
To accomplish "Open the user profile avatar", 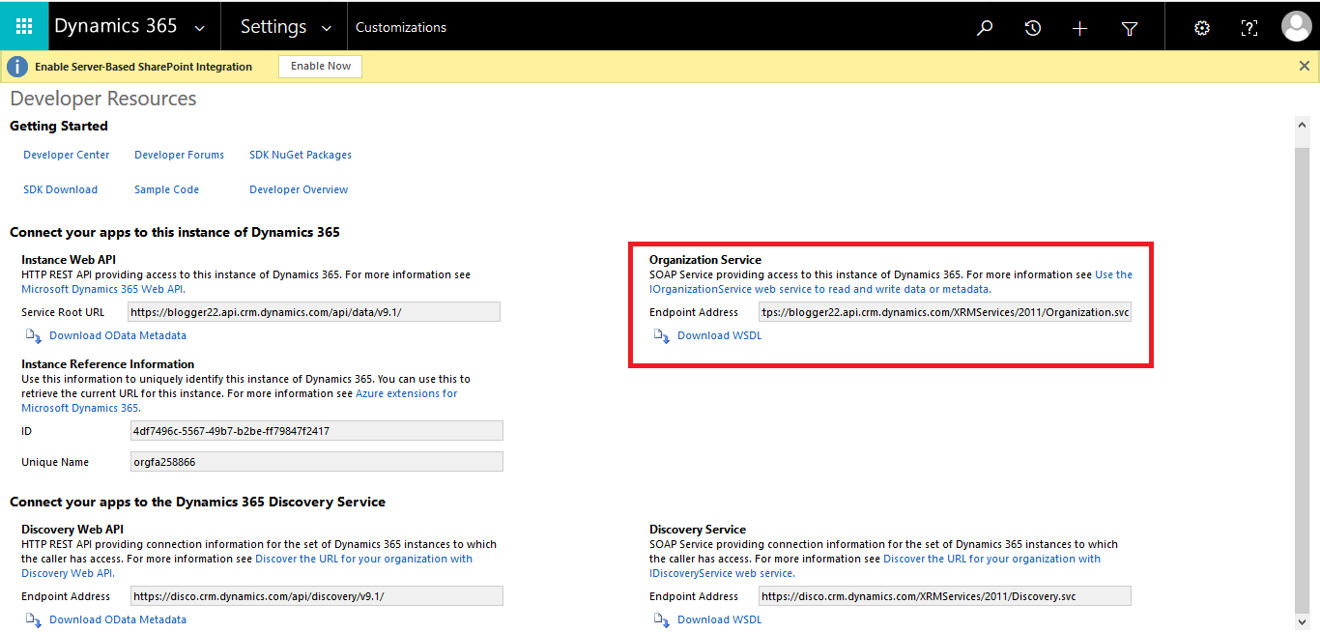I will click(1296, 27).
